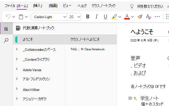Expand the _Collaborationスペース section group
This screenshot has height=106, width=169.
[x=17, y=49]
